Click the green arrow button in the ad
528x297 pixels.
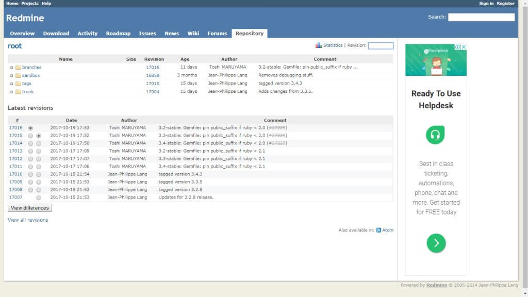[x=436, y=243]
